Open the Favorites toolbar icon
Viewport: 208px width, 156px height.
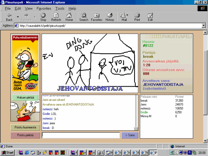point(96,17)
